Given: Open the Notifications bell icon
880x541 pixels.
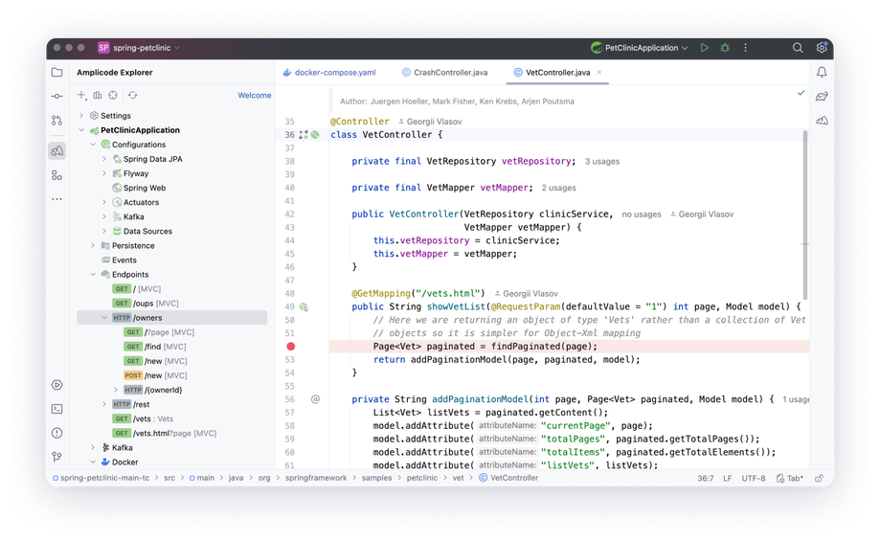Looking at the screenshot, I should [822, 72].
